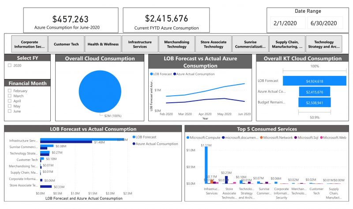
Task: Select Technology Strate... $0.27M forecast bar
Action: 45,152
